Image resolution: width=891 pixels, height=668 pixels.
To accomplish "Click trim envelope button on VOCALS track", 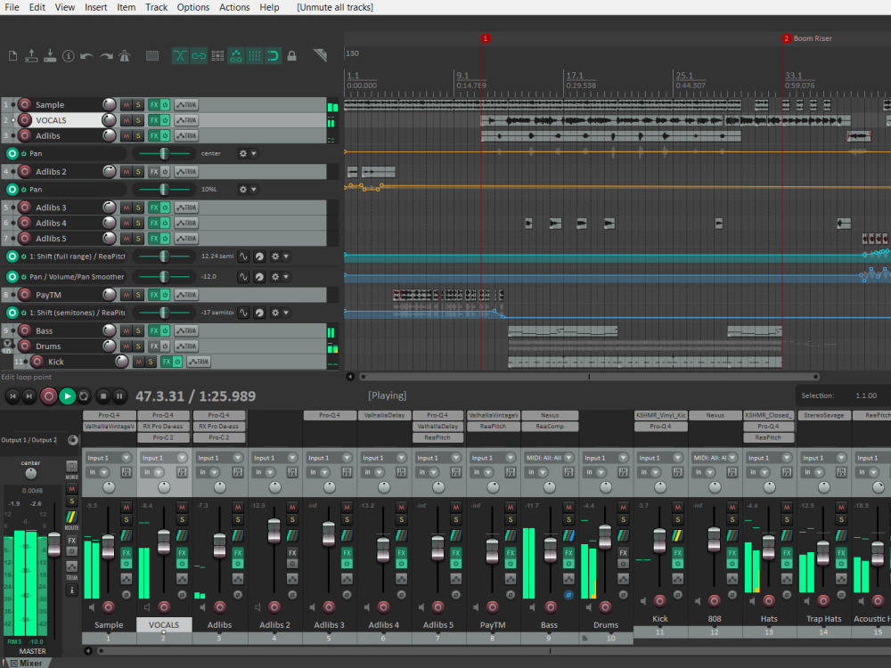I will coord(186,120).
